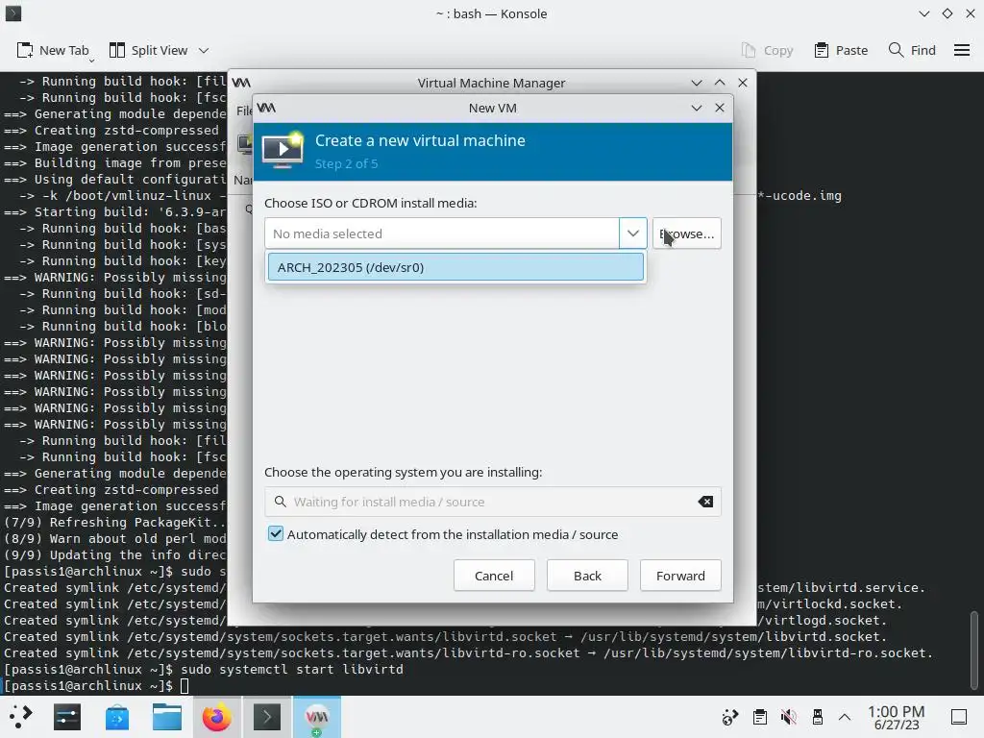Screen dimensions: 984x738
Task: Open the updates tray icon
Action: (730, 717)
